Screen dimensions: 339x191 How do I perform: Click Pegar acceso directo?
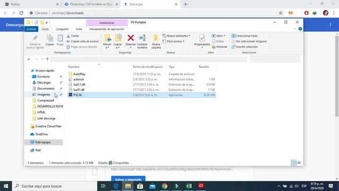pyautogui.click(x=82, y=47)
